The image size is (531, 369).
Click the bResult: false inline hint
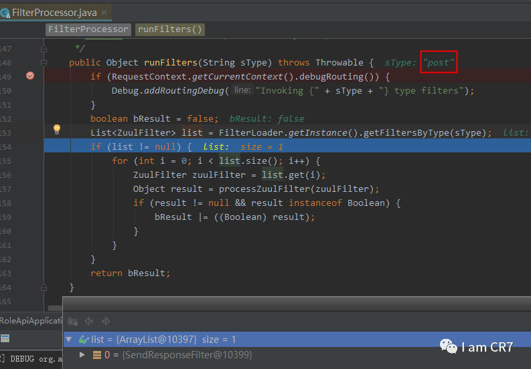pyautogui.click(x=267, y=119)
